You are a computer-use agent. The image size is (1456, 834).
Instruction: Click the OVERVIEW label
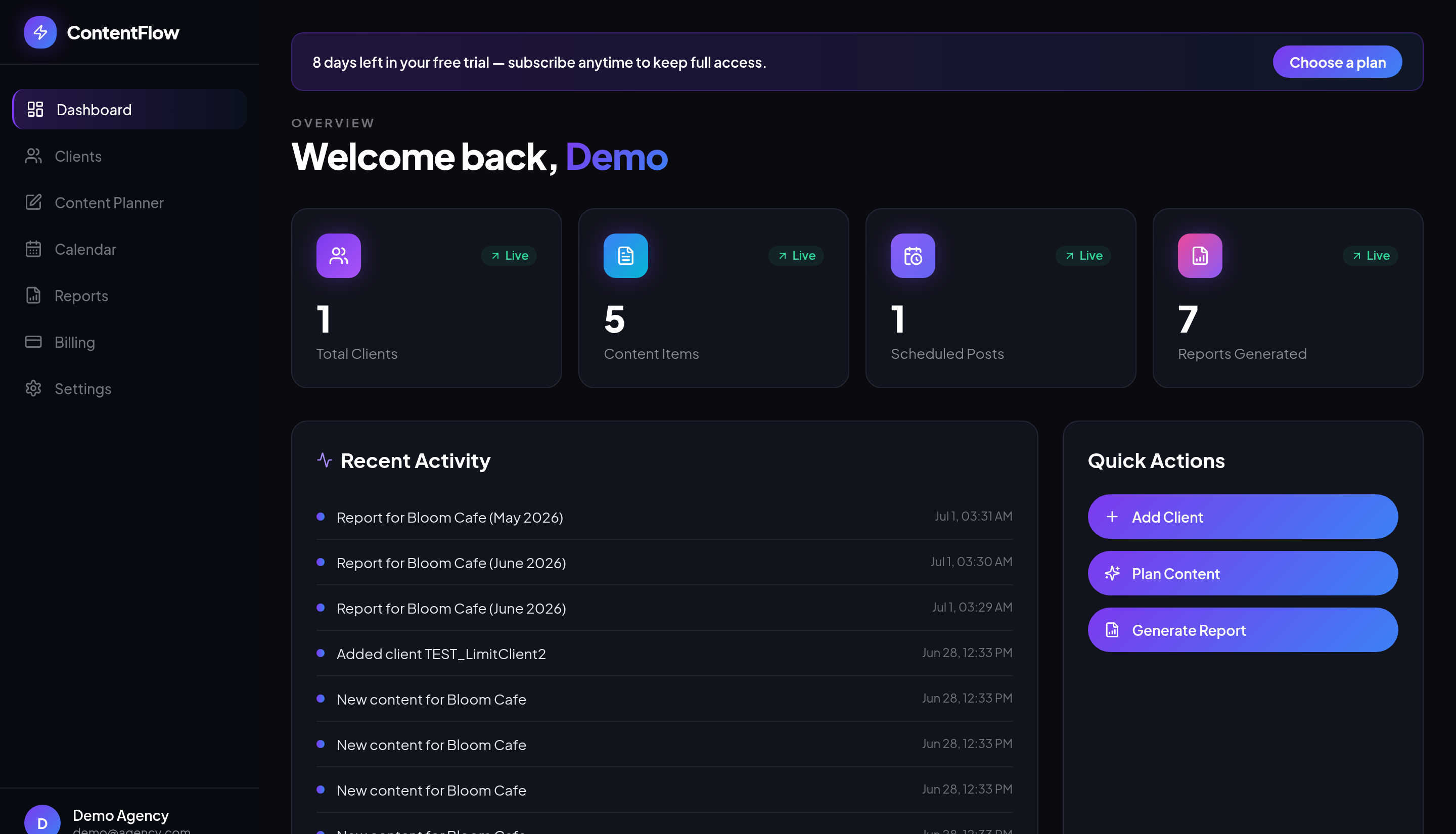333,123
